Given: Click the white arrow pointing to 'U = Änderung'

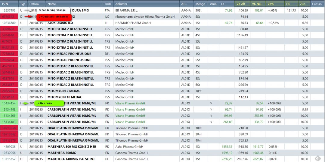Looking at the screenshot, I should (29, 10).
